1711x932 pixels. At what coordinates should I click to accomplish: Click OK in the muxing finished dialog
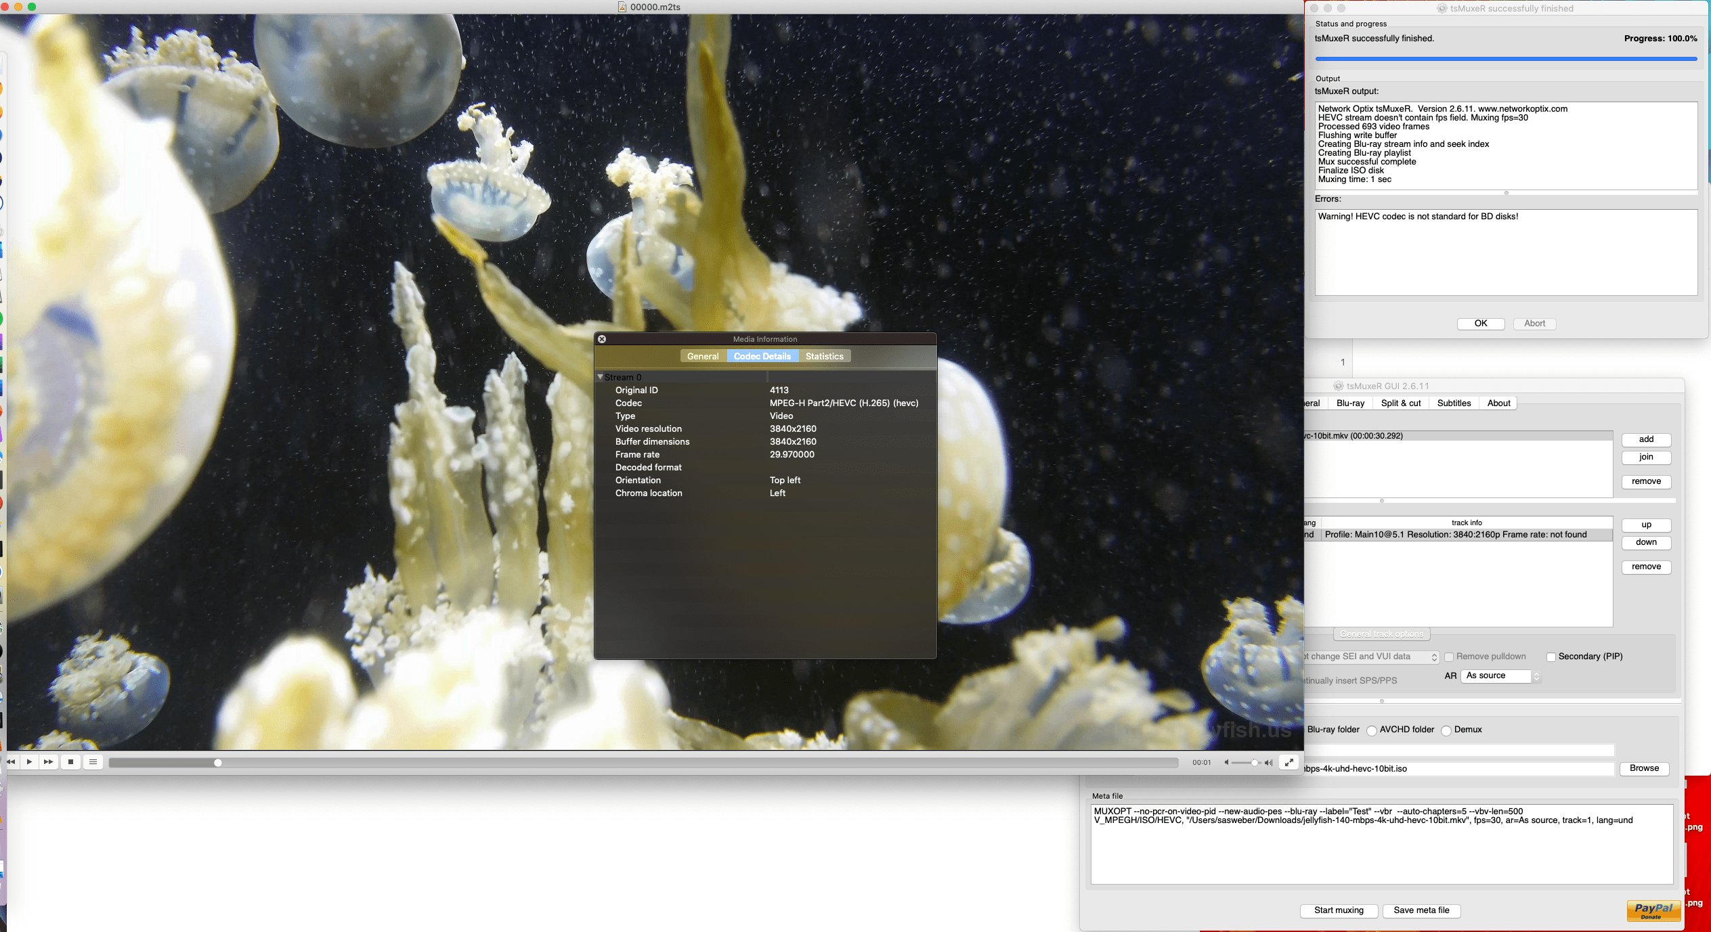[1481, 324]
